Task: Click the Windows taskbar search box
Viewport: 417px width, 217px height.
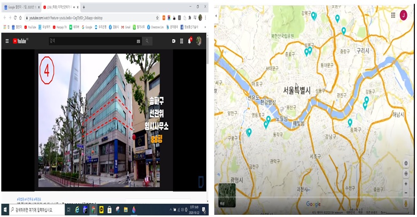Action: (37, 210)
